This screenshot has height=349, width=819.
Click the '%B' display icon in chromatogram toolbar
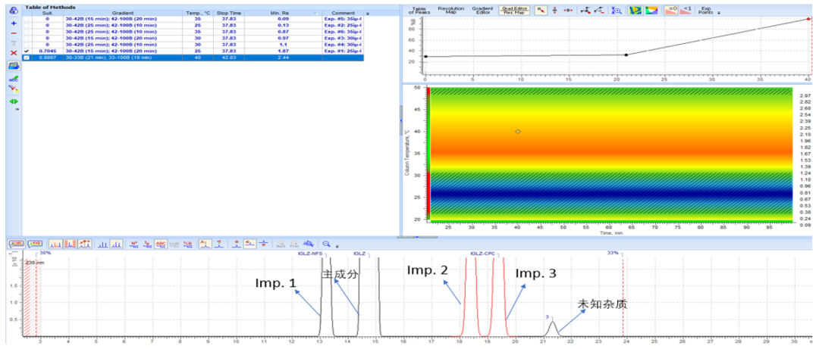click(187, 244)
